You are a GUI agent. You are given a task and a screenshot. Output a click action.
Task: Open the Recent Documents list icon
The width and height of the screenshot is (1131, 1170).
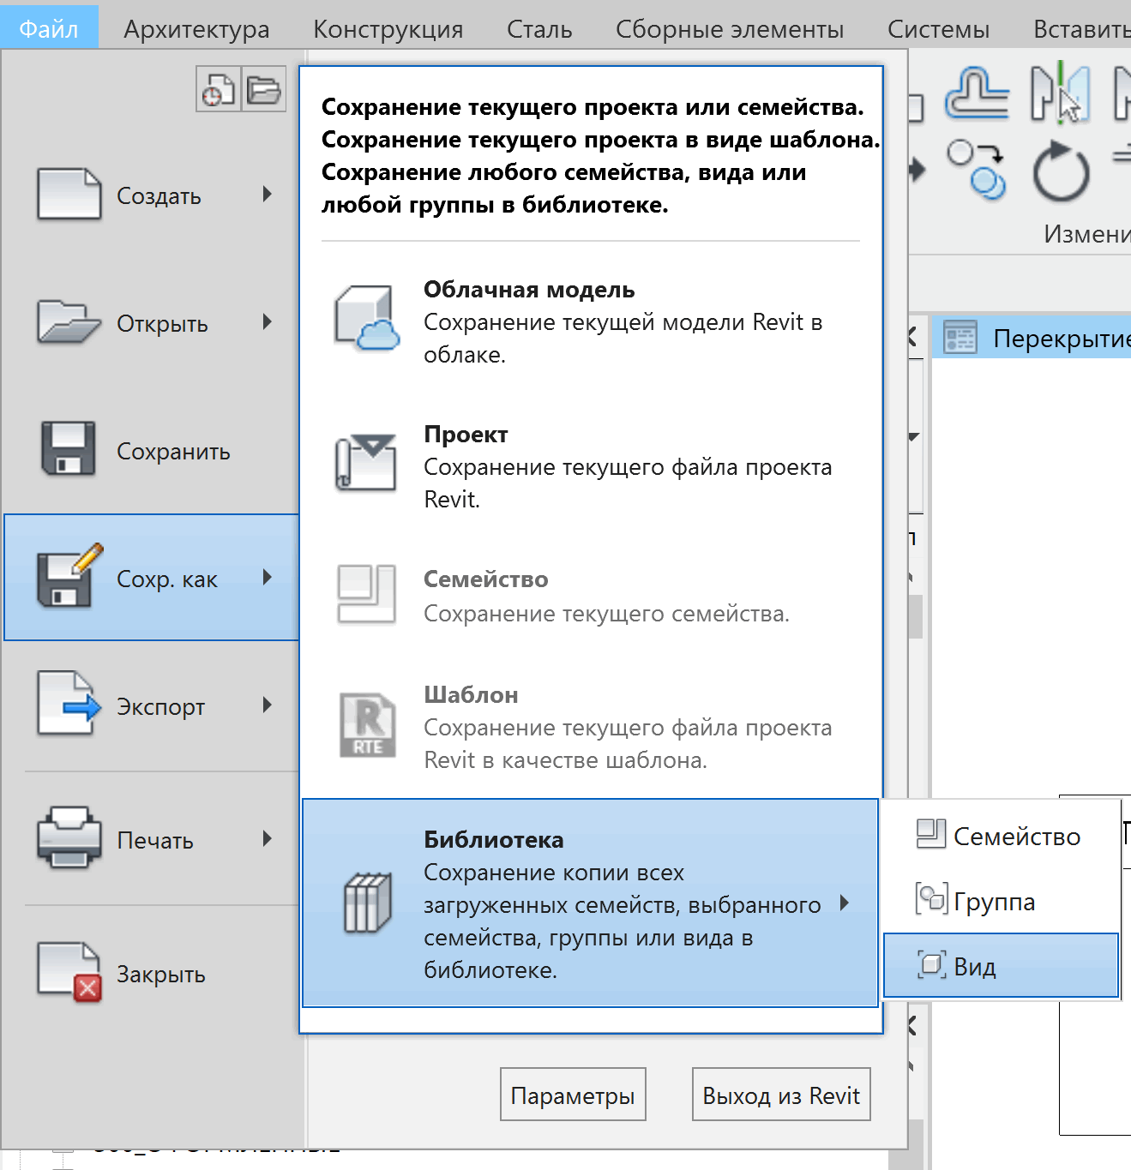click(x=219, y=89)
